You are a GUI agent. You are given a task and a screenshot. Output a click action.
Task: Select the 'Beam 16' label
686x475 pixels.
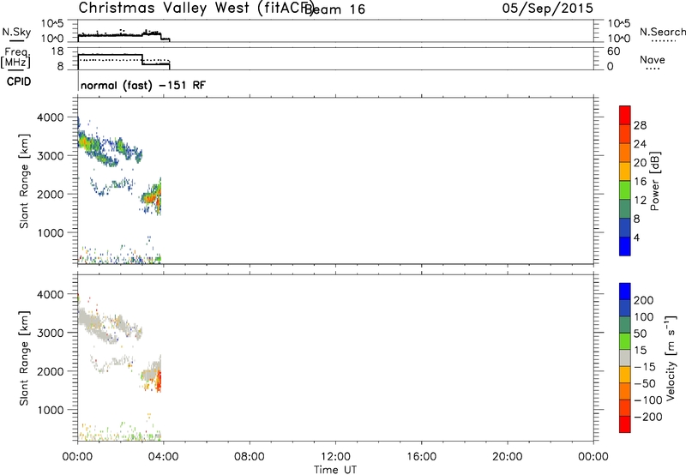tap(335, 9)
